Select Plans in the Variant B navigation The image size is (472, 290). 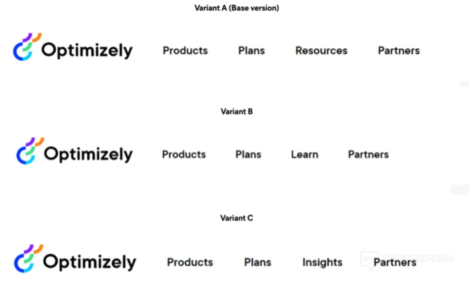pos(248,154)
